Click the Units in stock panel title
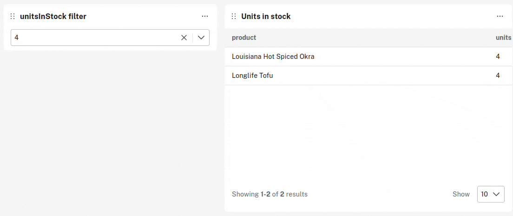This screenshot has width=513, height=216. tap(266, 16)
